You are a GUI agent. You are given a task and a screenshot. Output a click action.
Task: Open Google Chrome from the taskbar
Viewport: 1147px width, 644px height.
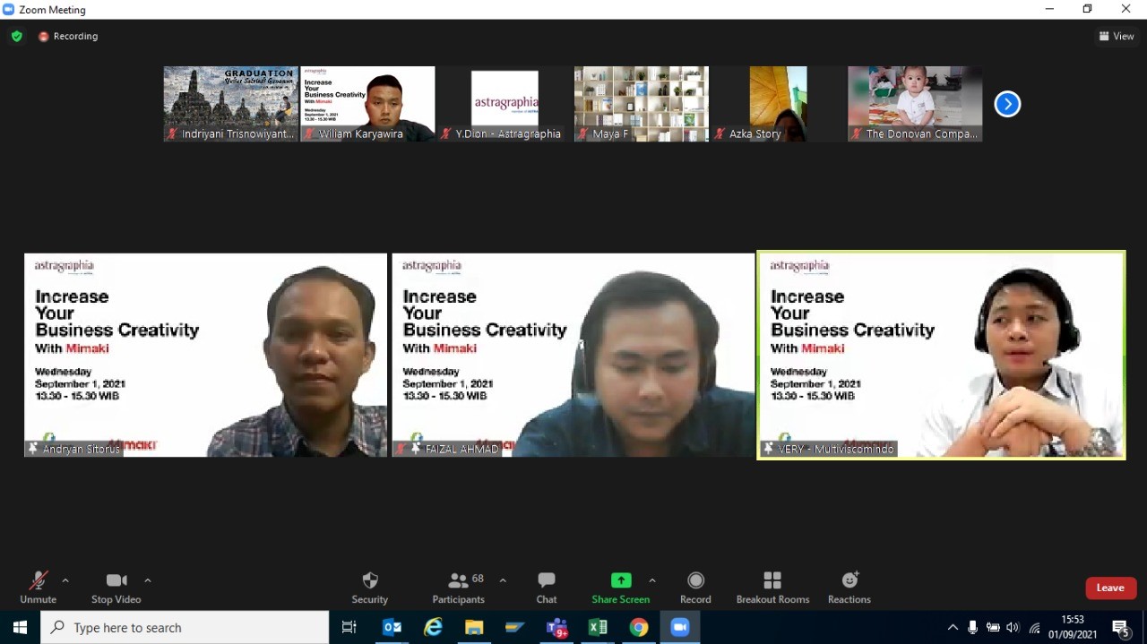pos(639,627)
